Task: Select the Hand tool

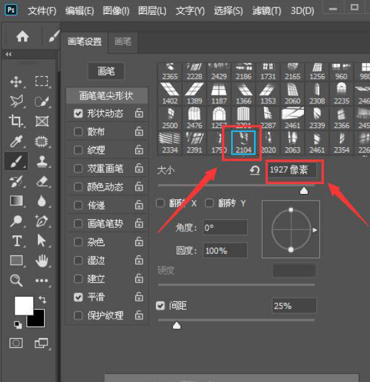Action: pyautogui.click(x=42, y=261)
